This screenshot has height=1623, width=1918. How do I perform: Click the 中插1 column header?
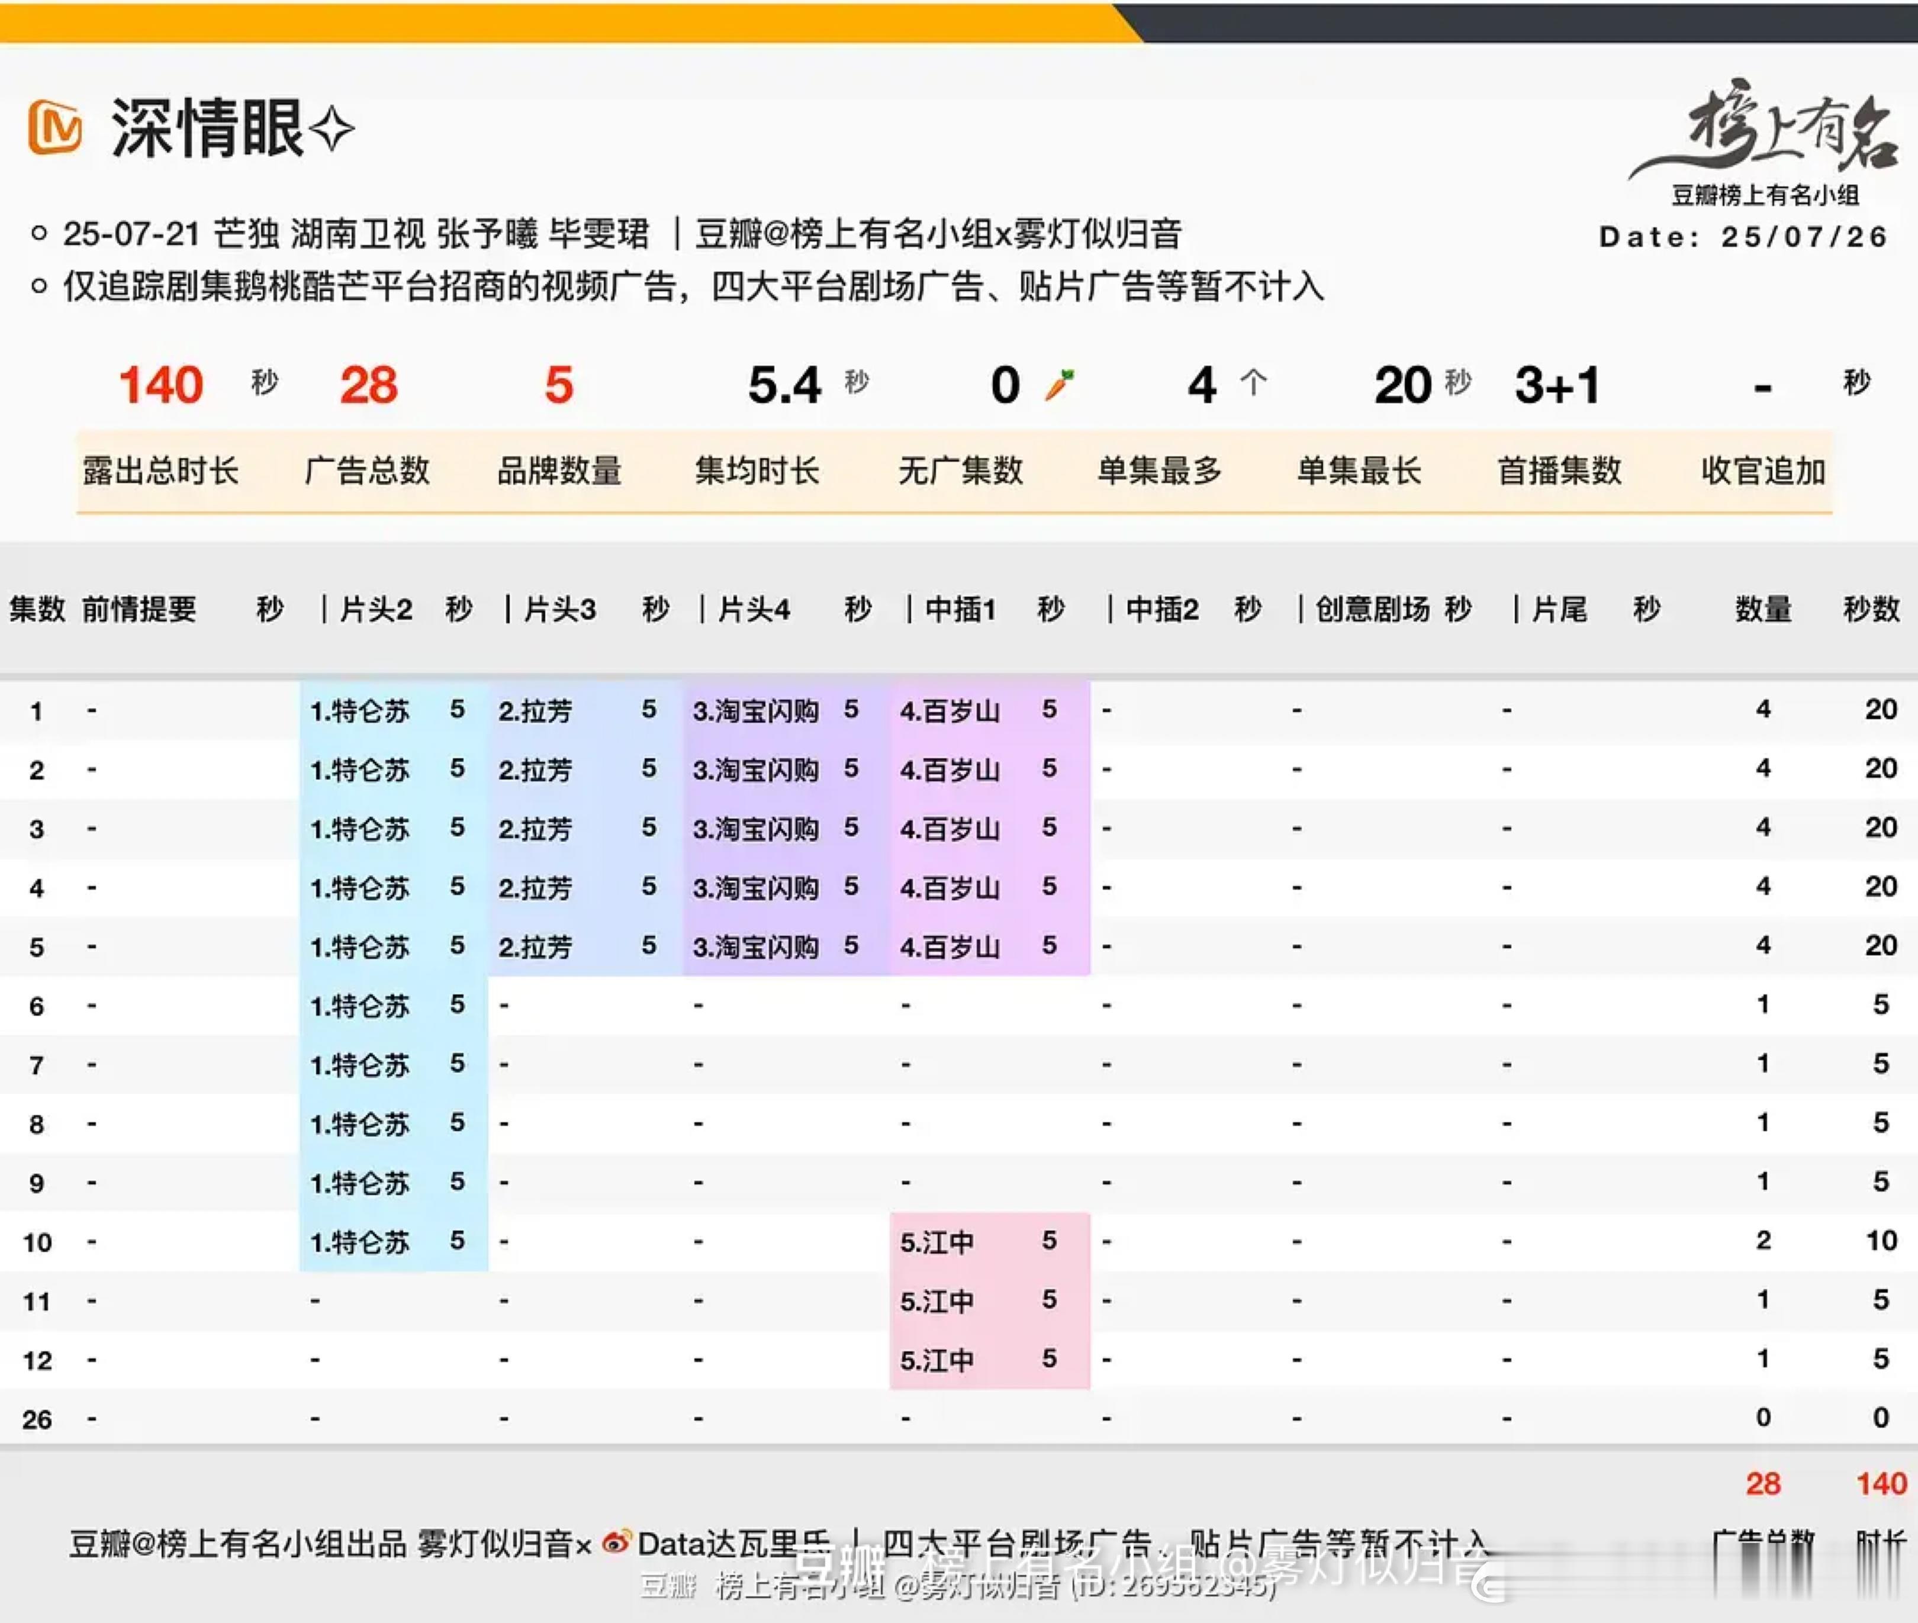coord(961,608)
